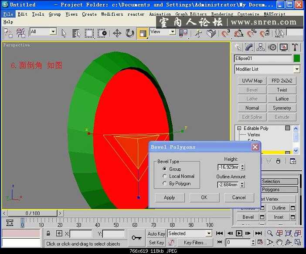Select the Local Normal radio option
306x254 pixels.
point(164,176)
